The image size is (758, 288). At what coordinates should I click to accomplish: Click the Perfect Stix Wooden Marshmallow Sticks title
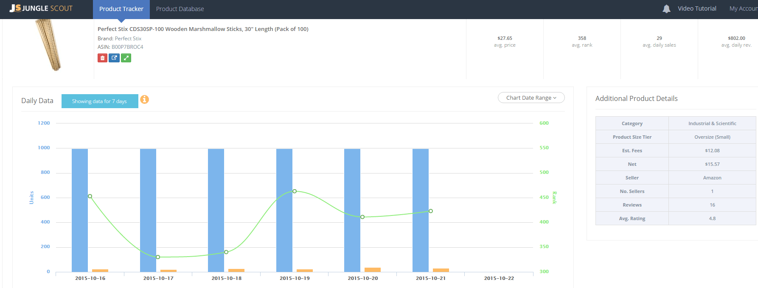coord(203,29)
